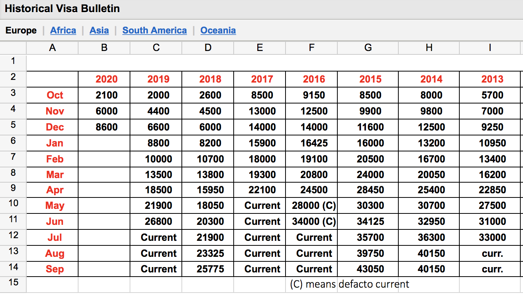Switch to the Asia sheet tab
The height and width of the screenshot is (296, 523).
[x=99, y=30]
